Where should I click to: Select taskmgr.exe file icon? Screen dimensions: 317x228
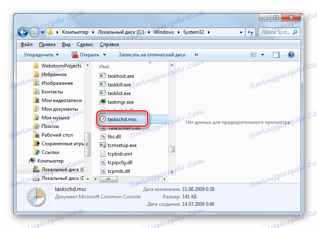click(103, 102)
